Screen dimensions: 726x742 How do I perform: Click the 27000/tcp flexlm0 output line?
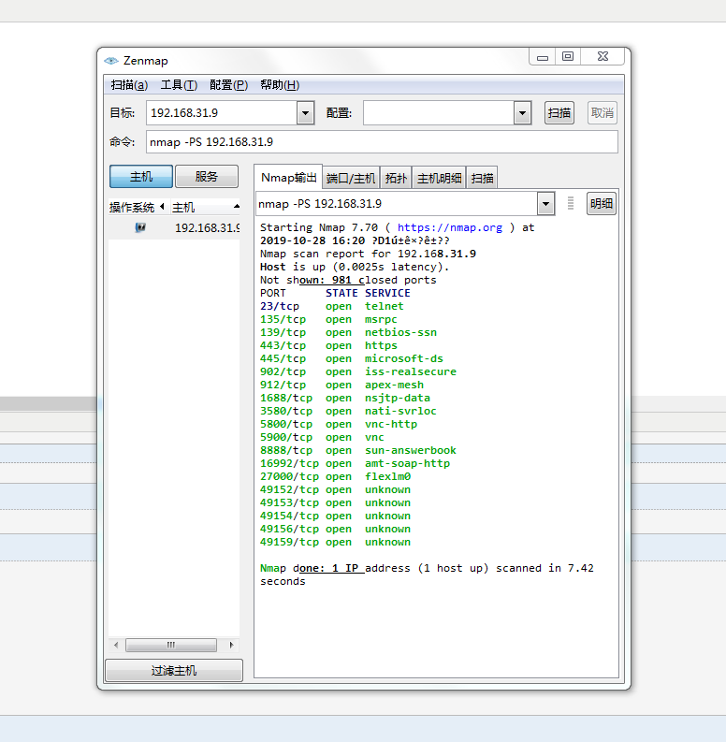[335, 476]
